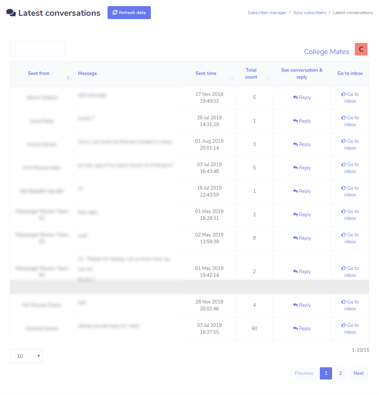The width and height of the screenshot is (379, 395).
Task: Select page 2 in the pagination
Action: pyautogui.click(x=340, y=373)
